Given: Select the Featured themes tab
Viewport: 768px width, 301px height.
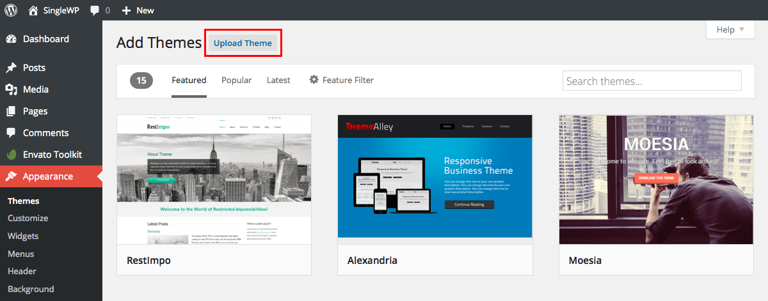Looking at the screenshot, I should click(x=189, y=80).
